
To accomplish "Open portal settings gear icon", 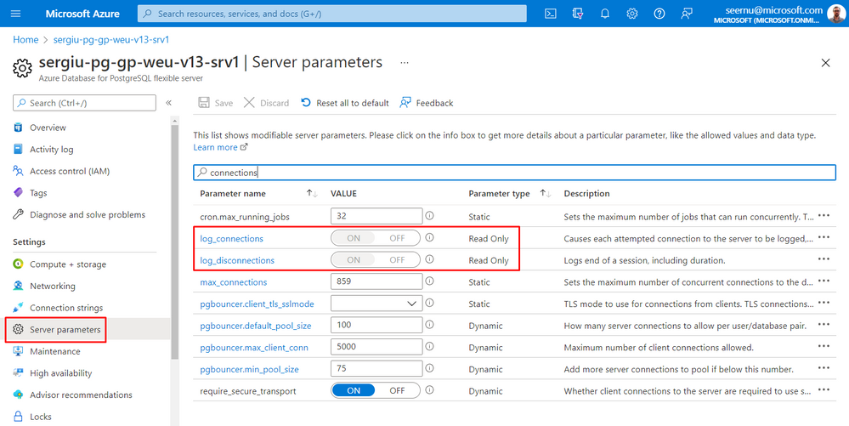I will pyautogui.click(x=632, y=14).
